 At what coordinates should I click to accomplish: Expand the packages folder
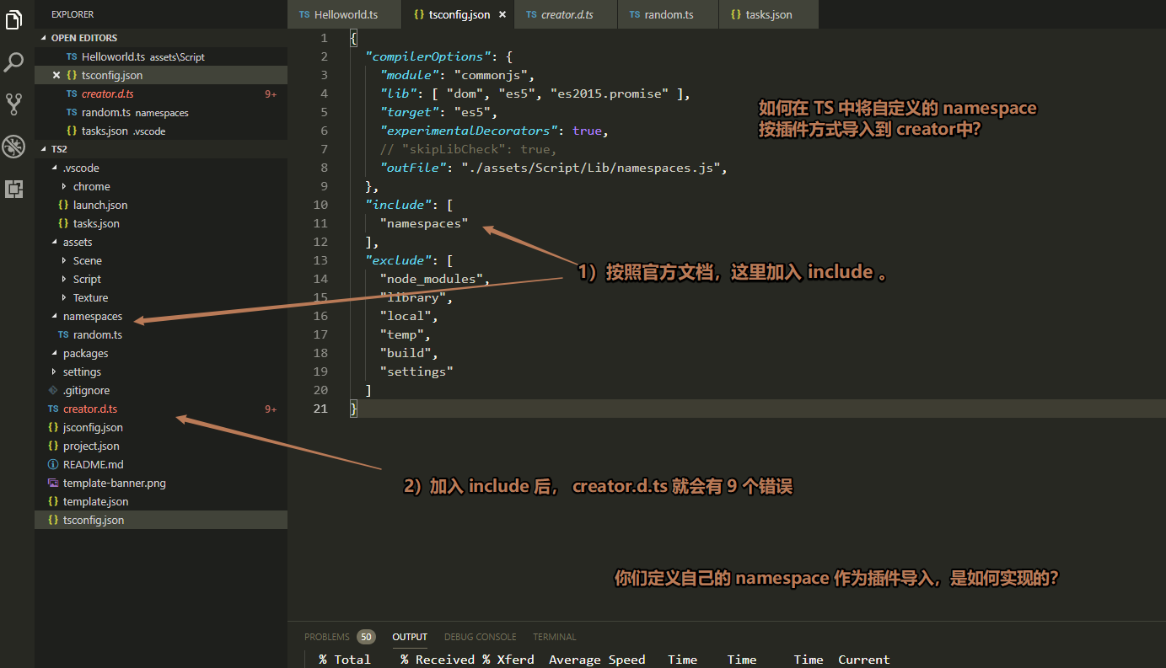pyautogui.click(x=55, y=353)
